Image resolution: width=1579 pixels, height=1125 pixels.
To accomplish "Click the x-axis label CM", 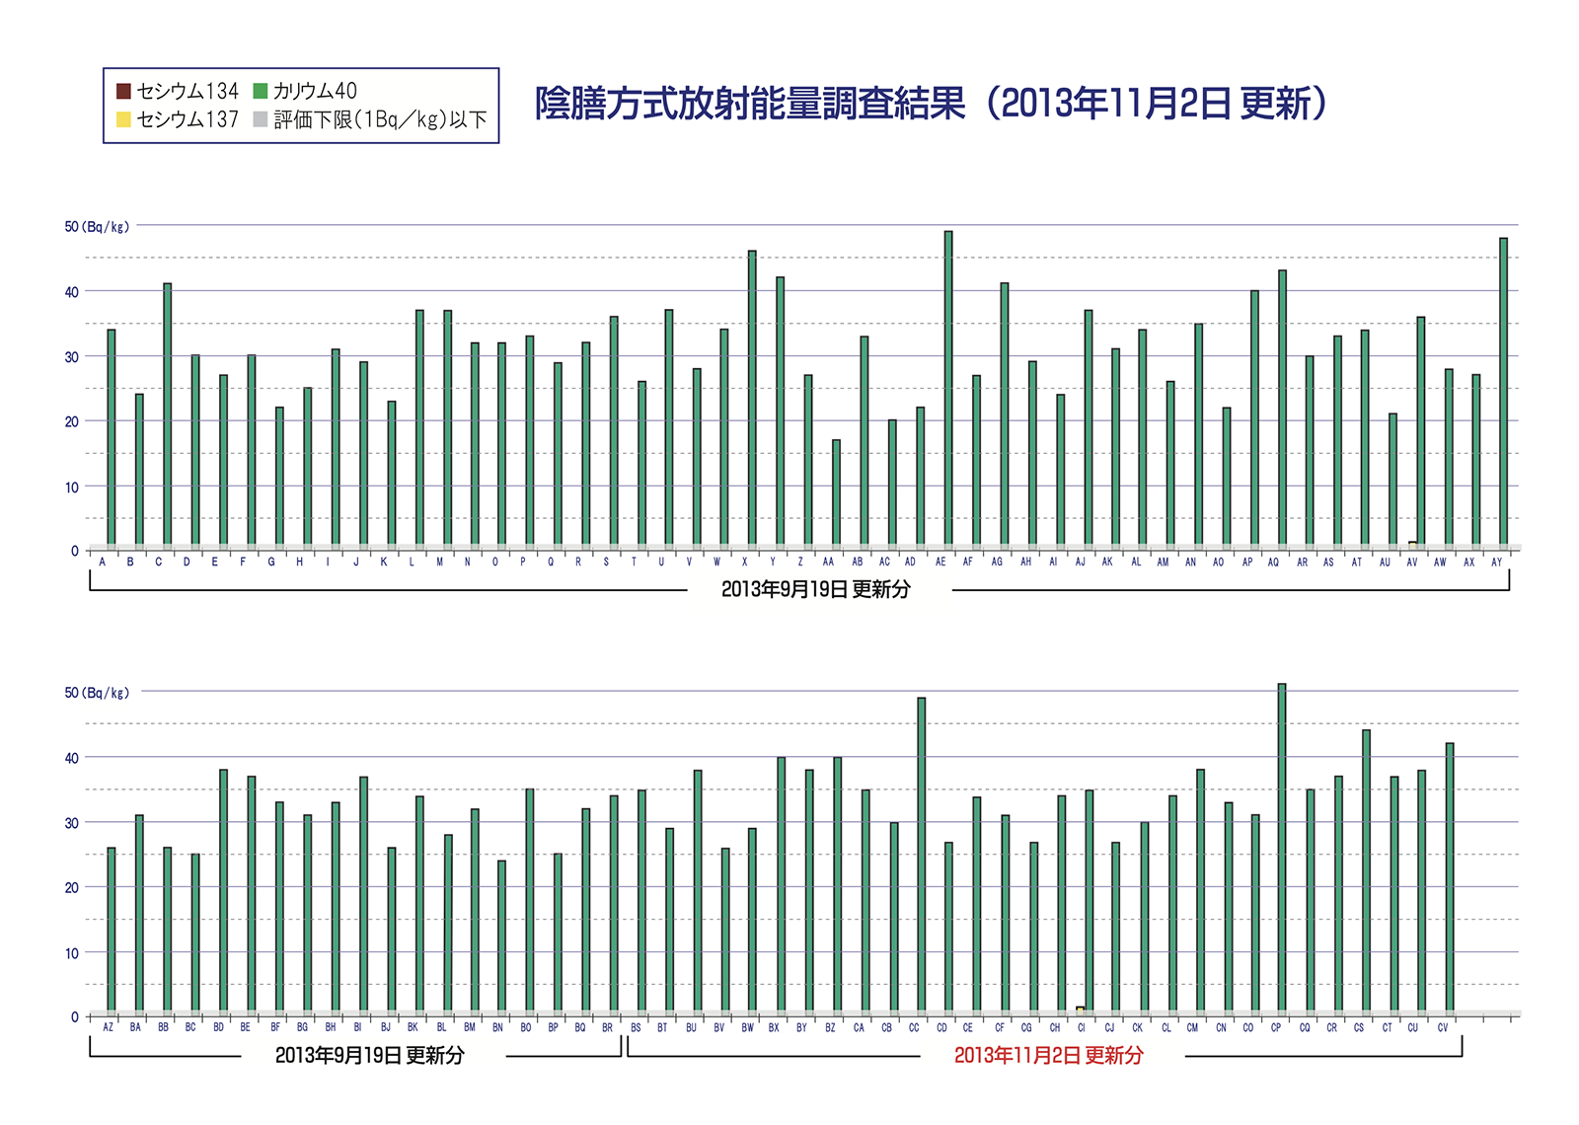I will (1192, 1027).
